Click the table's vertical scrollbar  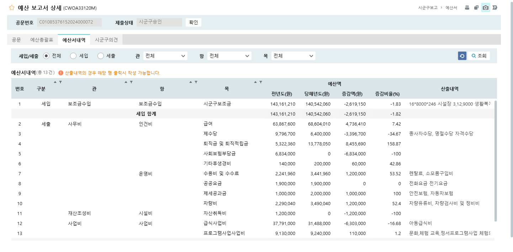coord(496,160)
